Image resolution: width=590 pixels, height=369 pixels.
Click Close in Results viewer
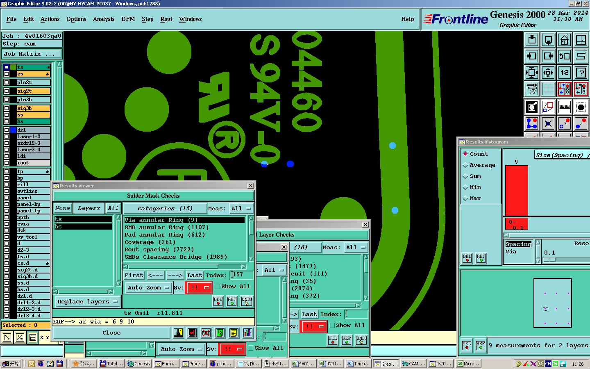tap(111, 333)
